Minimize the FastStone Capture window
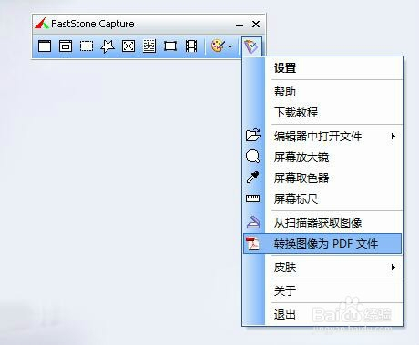 click(240, 25)
